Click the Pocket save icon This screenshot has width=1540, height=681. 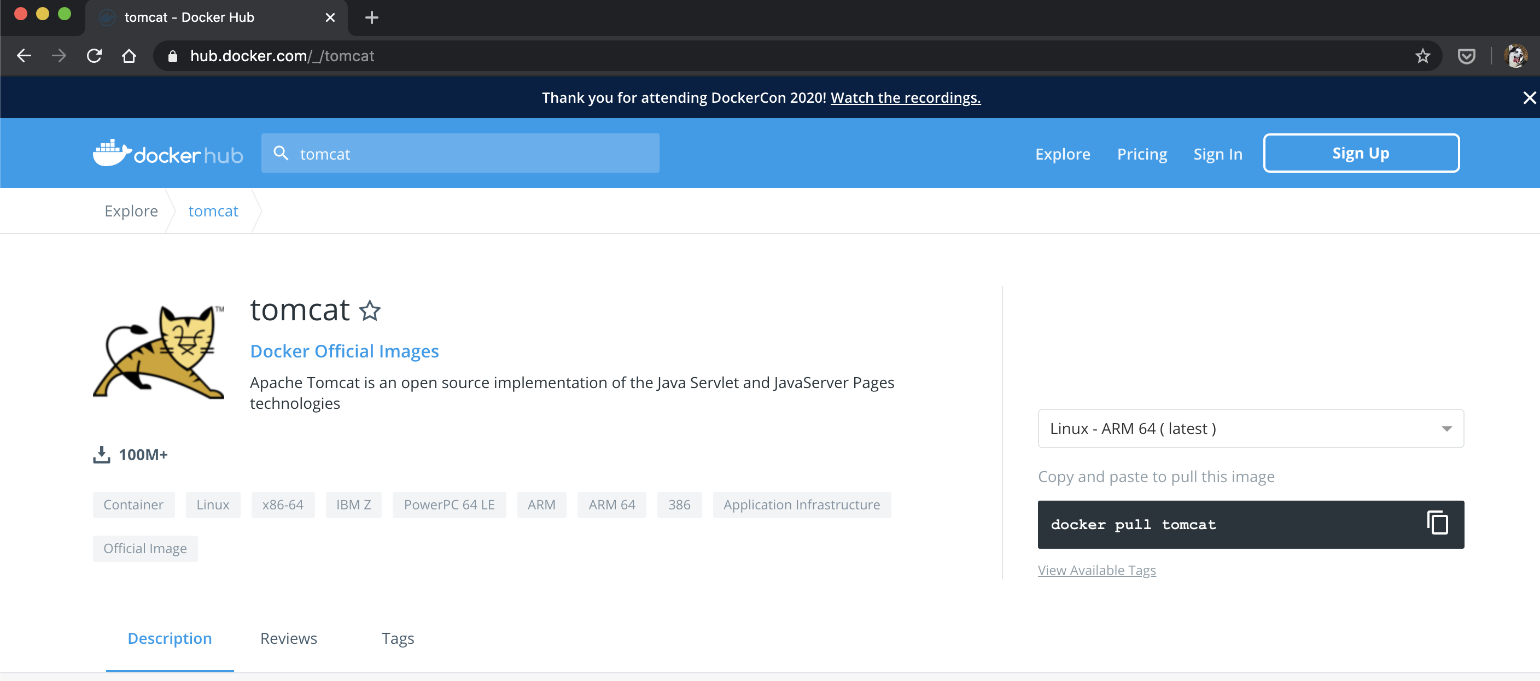[1466, 56]
